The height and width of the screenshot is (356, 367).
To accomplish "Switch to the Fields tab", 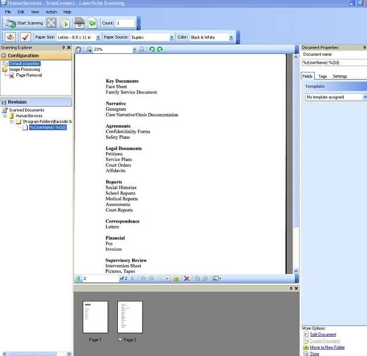I will click(307, 76).
